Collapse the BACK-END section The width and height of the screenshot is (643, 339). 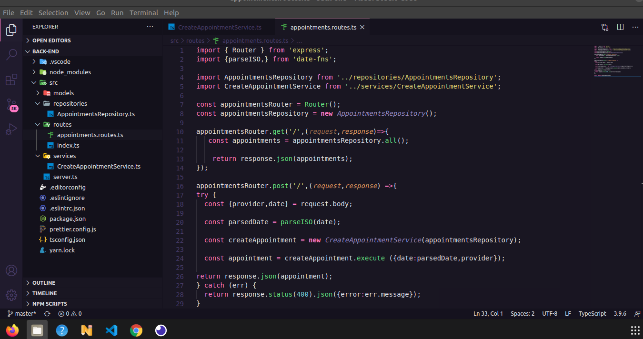(x=92, y=51)
